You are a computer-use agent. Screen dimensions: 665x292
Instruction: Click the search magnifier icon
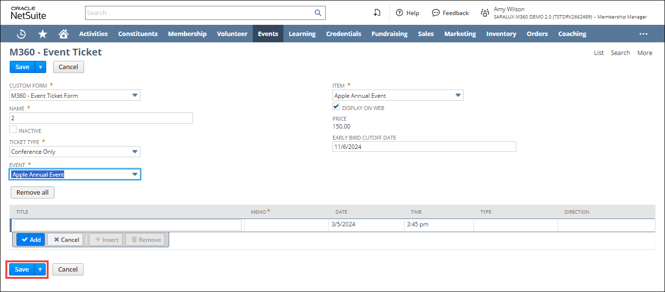(318, 13)
